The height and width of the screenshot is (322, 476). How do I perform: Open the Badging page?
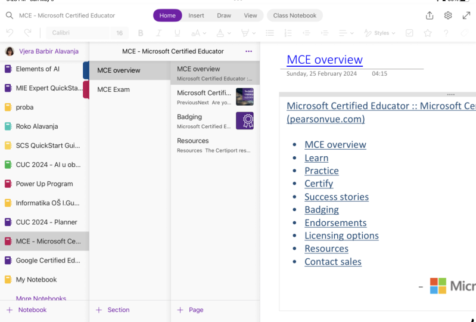point(215,121)
